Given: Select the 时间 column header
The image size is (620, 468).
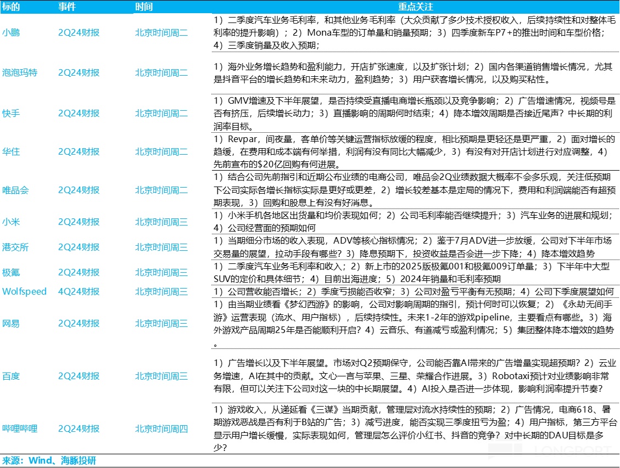Looking at the screenshot, I should (144, 7).
